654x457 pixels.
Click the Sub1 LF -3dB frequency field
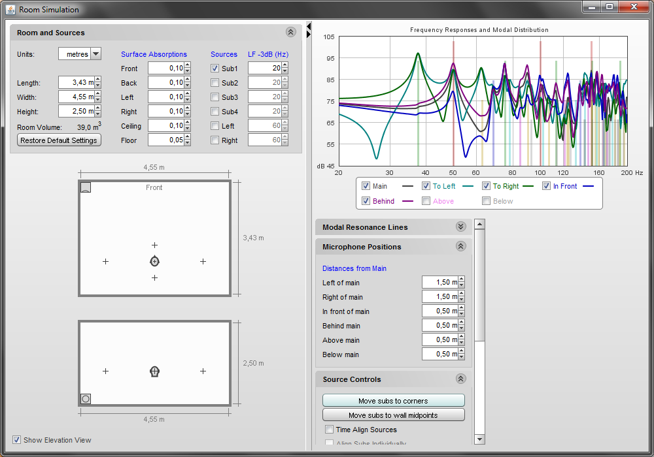click(265, 69)
